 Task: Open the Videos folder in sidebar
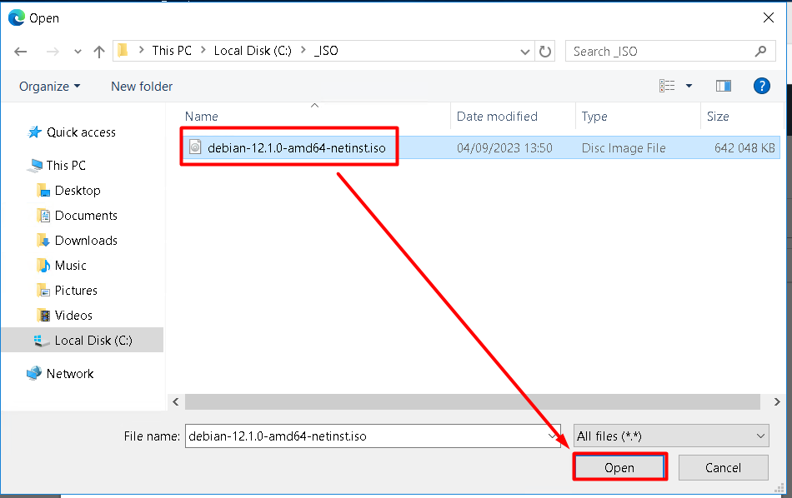pyautogui.click(x=73, y=316)
